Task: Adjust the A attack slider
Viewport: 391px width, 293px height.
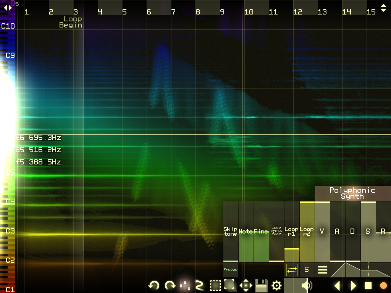Action: pos(338,232)
